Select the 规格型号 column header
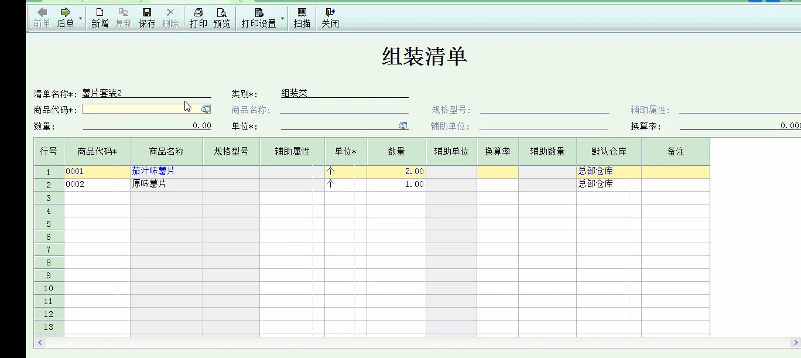This screenshot has height=358, width=801. tap(231, 151)
